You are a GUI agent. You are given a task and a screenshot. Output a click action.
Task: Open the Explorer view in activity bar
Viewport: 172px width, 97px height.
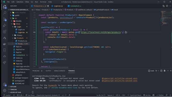coord(5,7)
